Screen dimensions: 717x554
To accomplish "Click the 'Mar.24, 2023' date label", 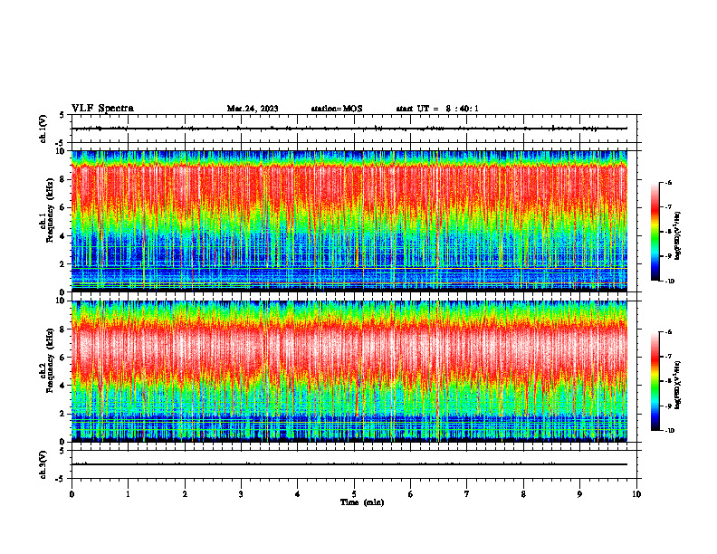I will point(253,109).
